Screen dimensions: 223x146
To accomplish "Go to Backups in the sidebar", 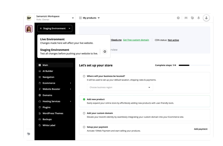I will (x=47, y=119).
